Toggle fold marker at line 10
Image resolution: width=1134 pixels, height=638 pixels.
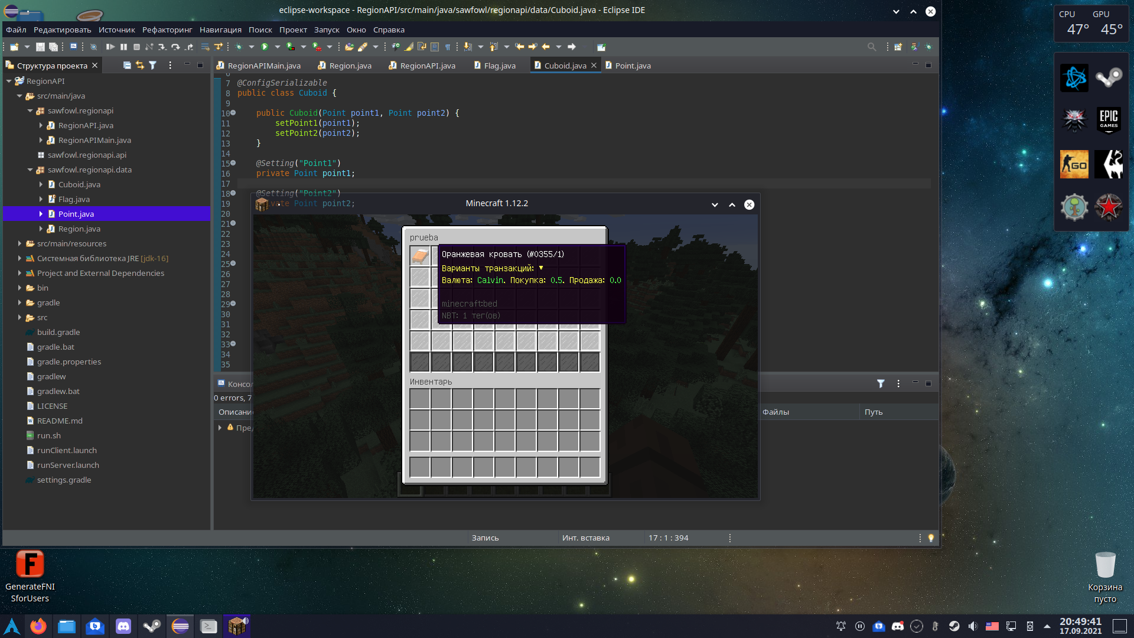(x=233, y=112)
